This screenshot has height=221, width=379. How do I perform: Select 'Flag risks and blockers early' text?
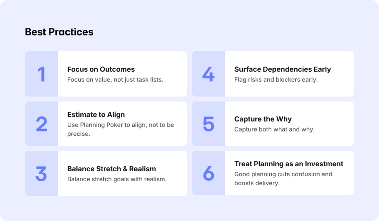coord(276,80)
